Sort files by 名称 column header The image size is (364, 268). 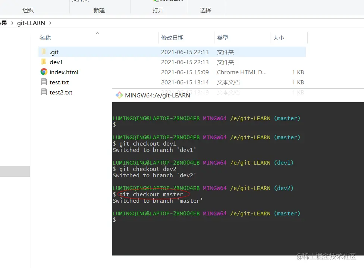point(45,38)
